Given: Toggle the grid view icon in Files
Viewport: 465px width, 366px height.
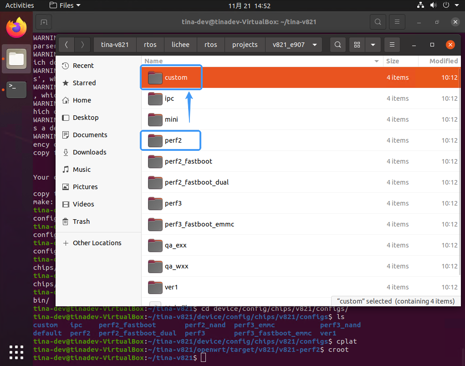Looking at the screenshot, I should click(357, 45).
